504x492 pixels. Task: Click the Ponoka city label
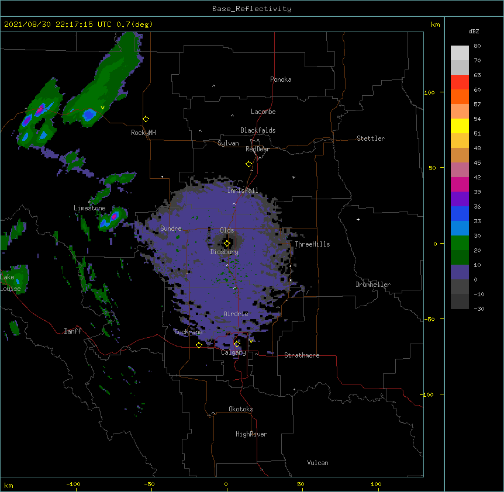[281, 79]
